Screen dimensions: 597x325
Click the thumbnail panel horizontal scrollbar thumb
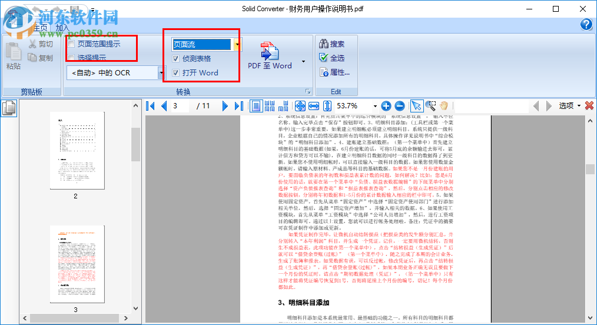tap(75, 318)
